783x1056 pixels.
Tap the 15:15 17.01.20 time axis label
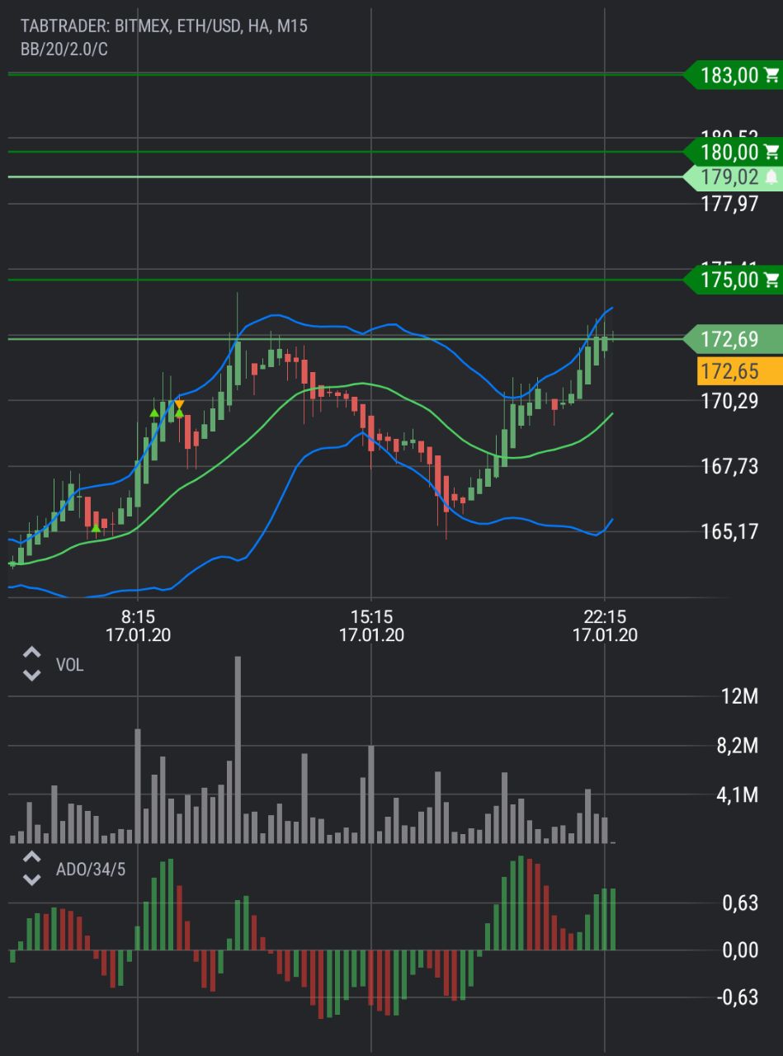[x=371, y=625]
